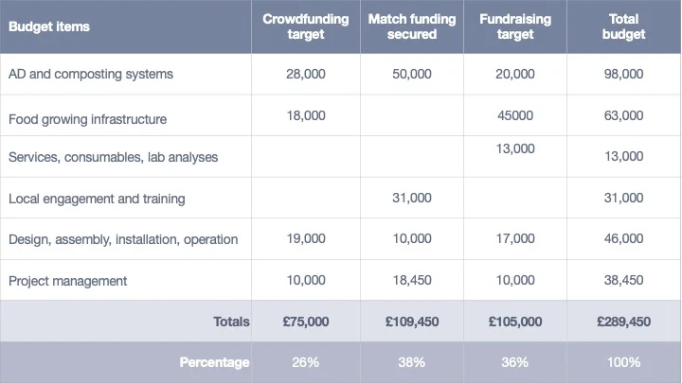Screen dimensions: 682x383
Task: Select the AD and composting systems row label
Action: coord(91,74)
